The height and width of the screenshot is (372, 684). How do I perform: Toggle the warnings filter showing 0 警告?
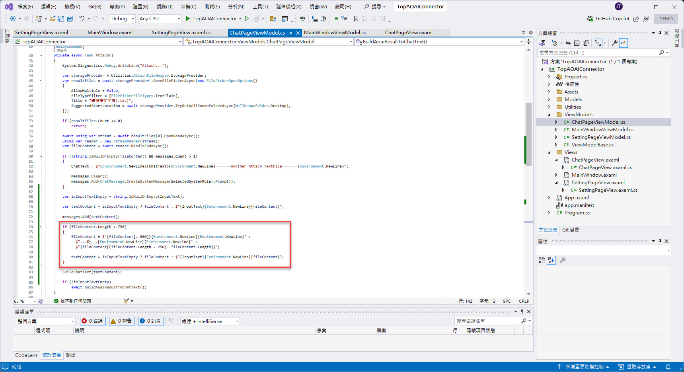[x=121, y=321]
